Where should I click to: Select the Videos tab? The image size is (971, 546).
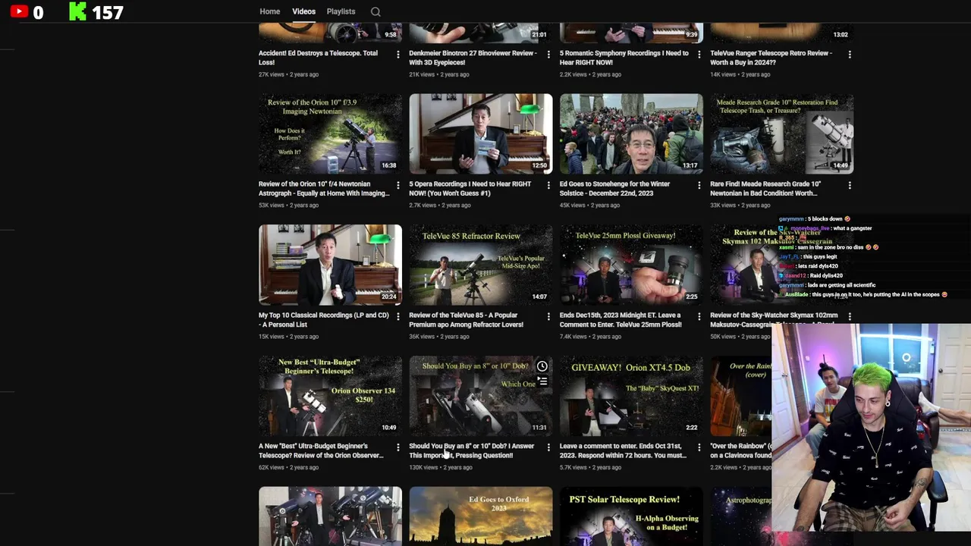coord(303,11)
